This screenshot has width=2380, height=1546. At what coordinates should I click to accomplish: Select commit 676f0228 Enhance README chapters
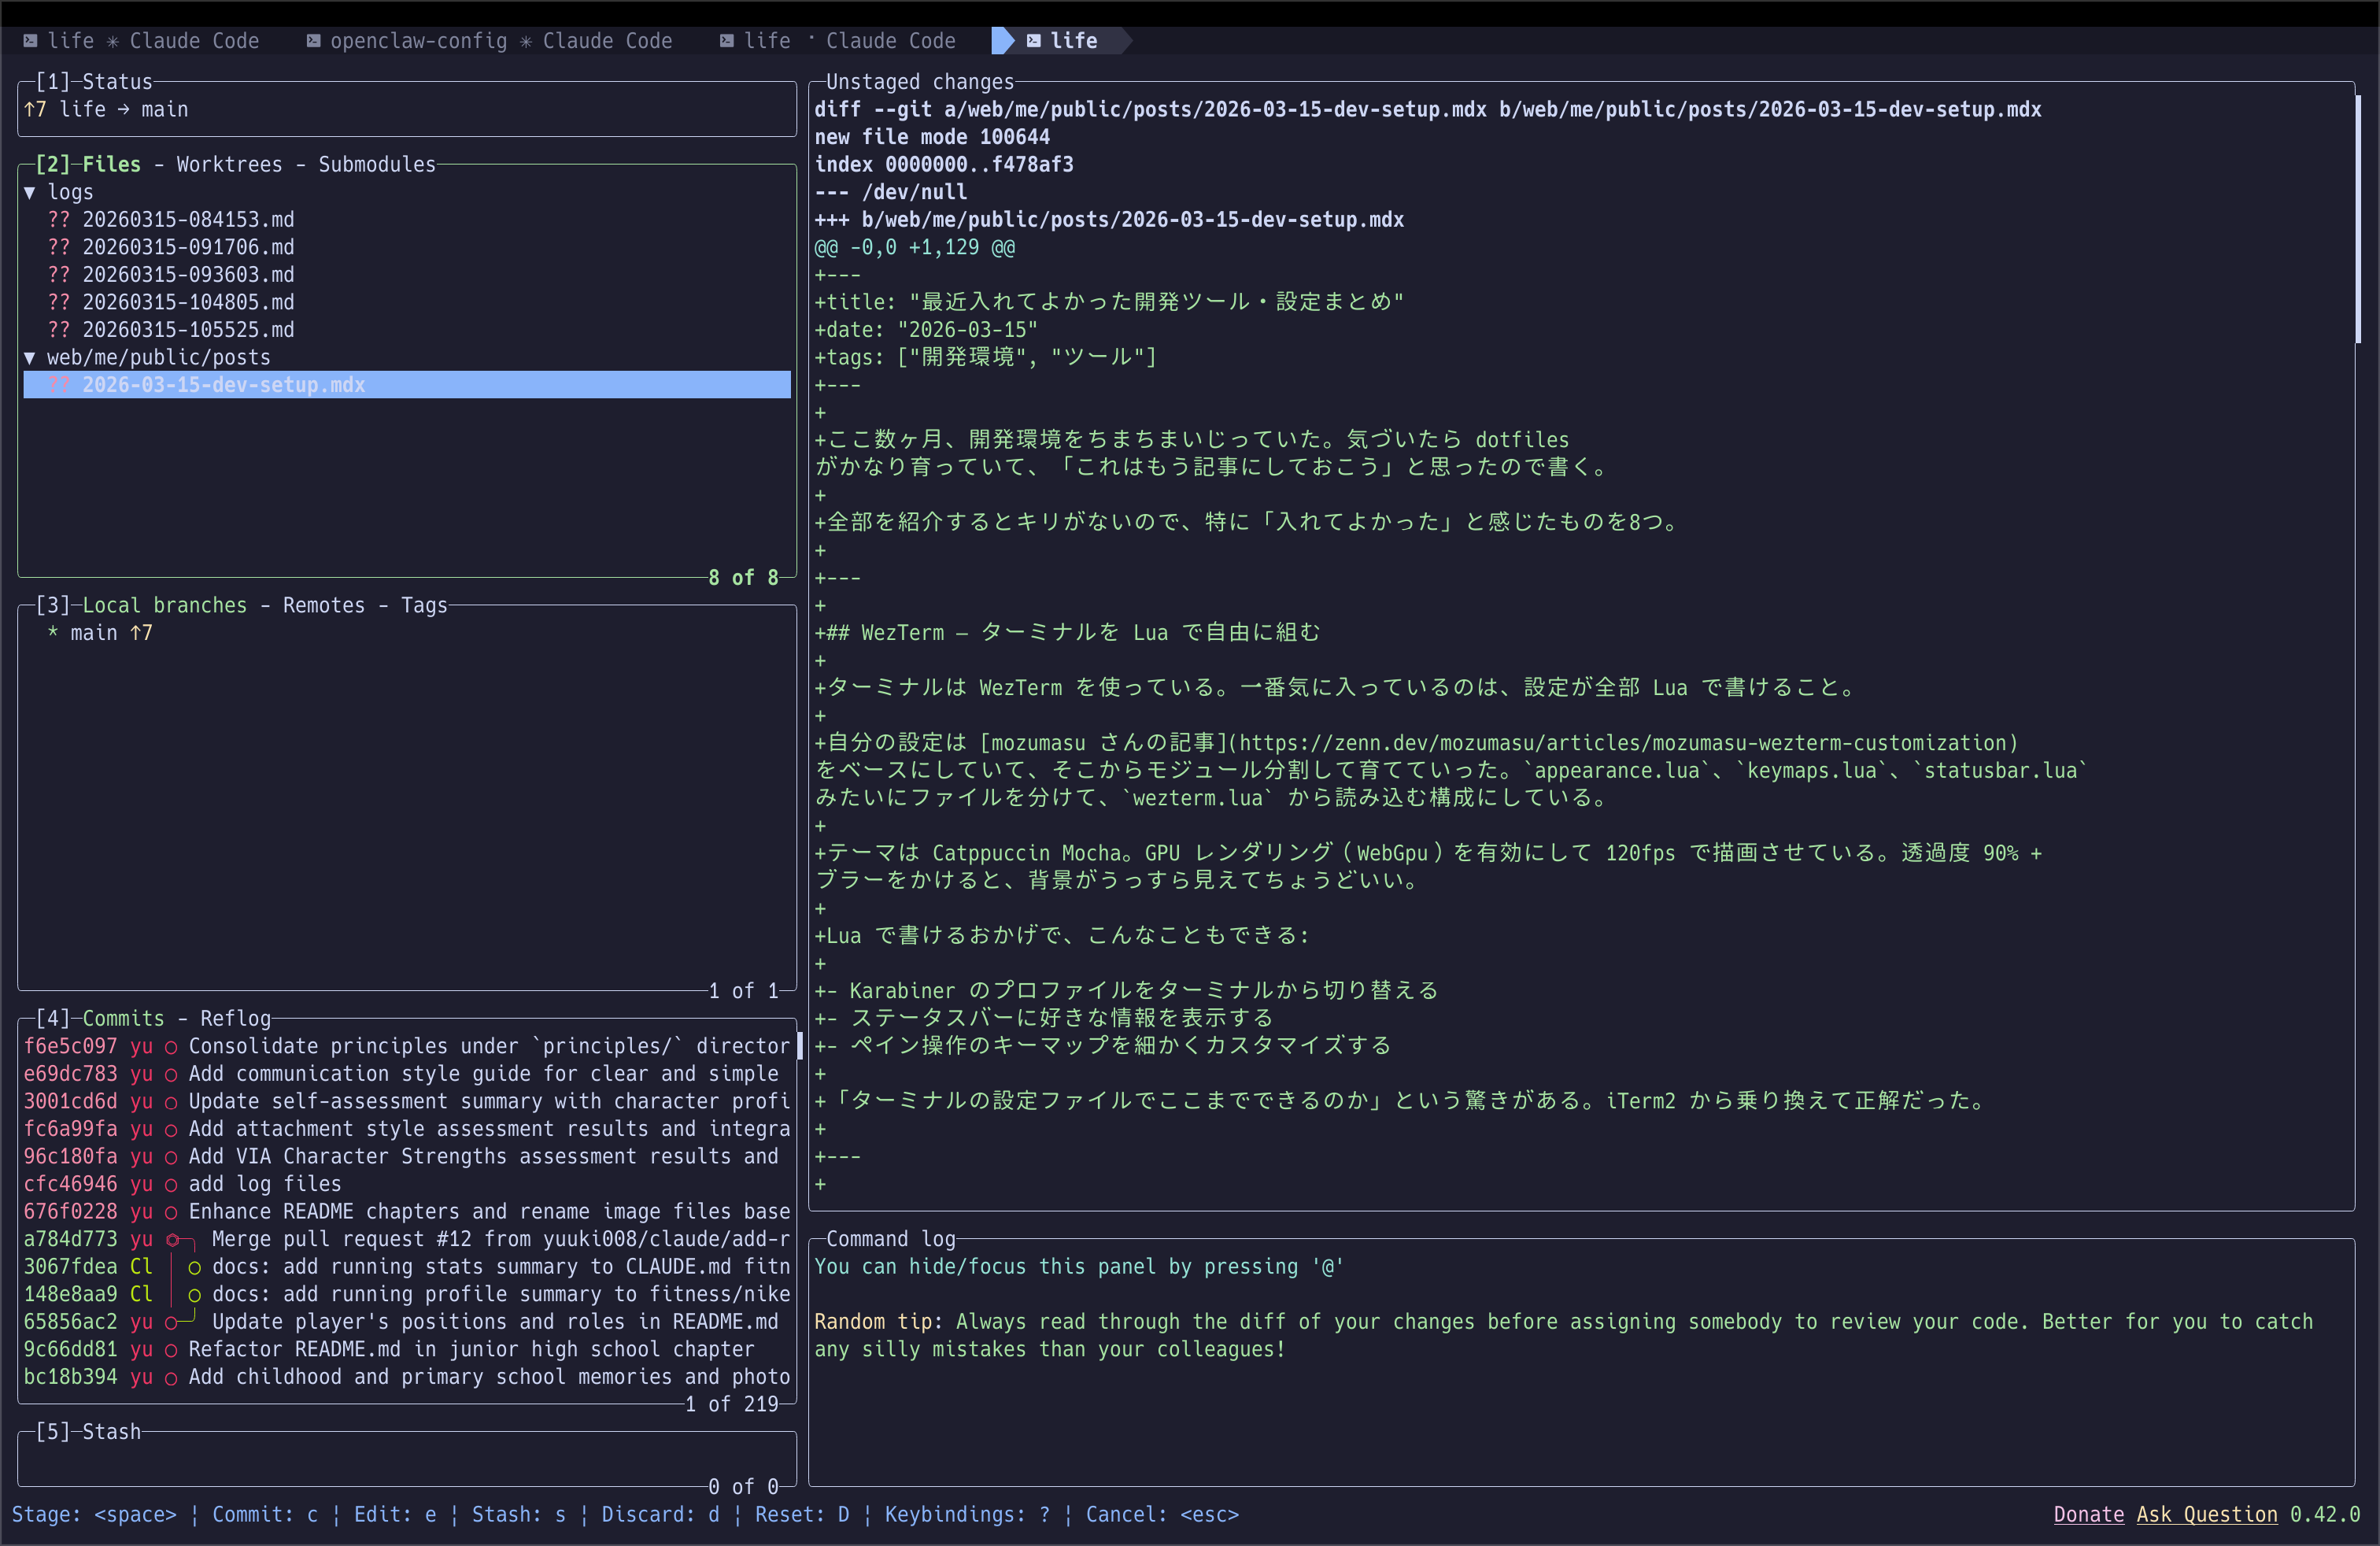click(407, 1211)
